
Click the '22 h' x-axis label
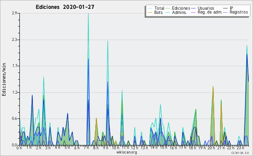(x=230, y=148)
